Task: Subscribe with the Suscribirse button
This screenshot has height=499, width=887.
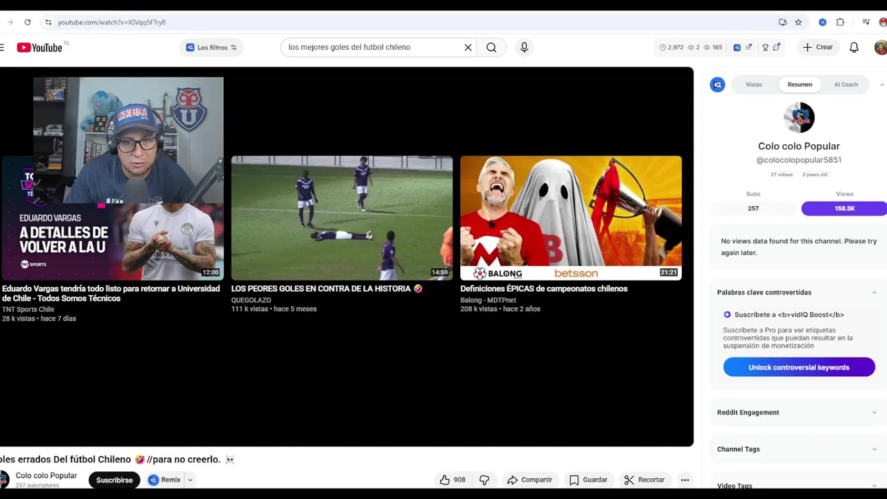Action: click(114, 480)
